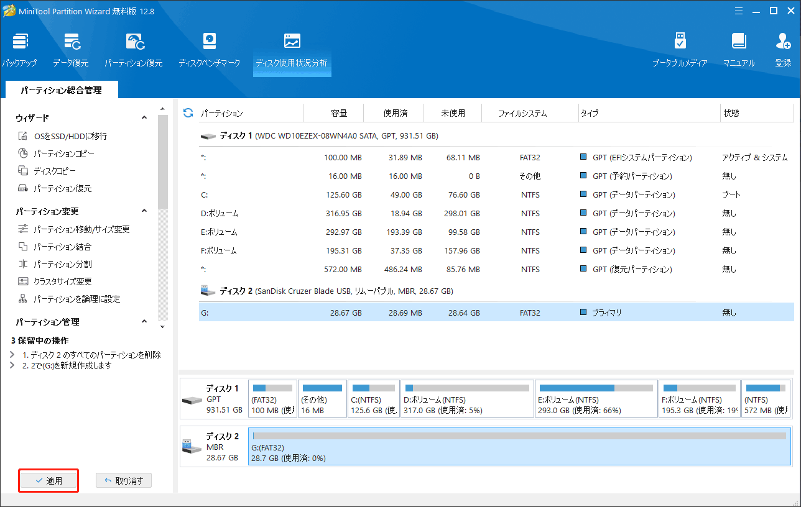Collapse the ウィザード section
Viewport: 801px width, 507px height.
(144, 117)
